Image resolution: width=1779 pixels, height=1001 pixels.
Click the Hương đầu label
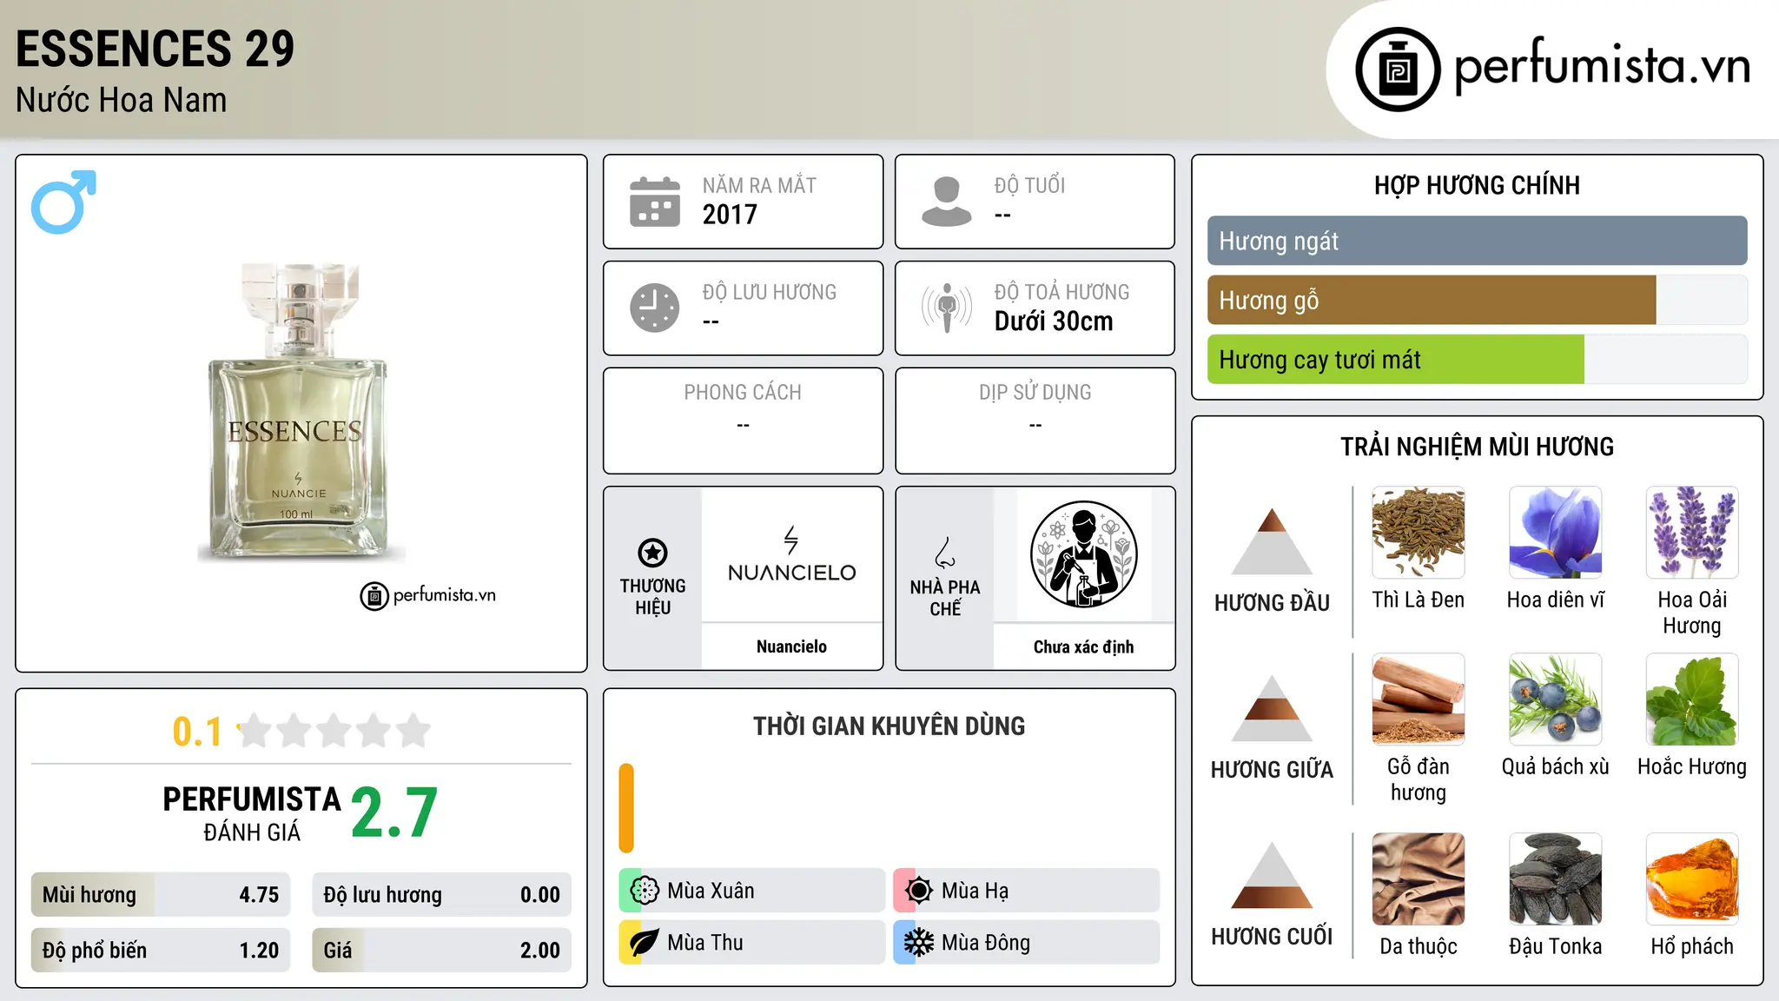pos(1272,603)
